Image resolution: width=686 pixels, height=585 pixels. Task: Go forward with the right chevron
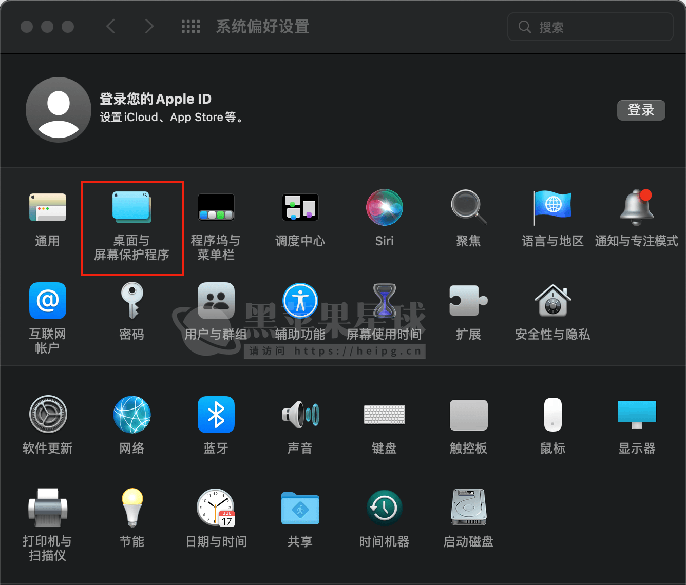[x=149, y=26]
